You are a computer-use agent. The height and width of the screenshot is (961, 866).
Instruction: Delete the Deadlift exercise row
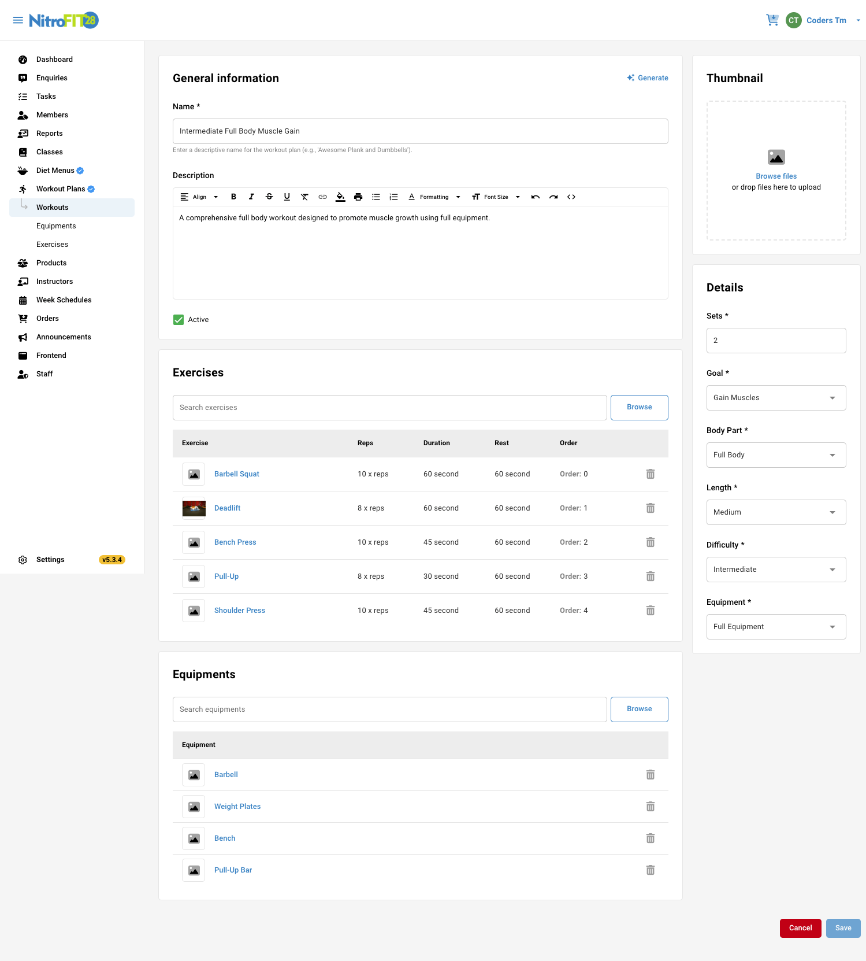pos(651,508)
